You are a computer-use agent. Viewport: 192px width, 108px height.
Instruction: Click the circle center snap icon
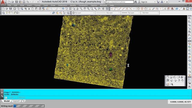pos(138,9)
